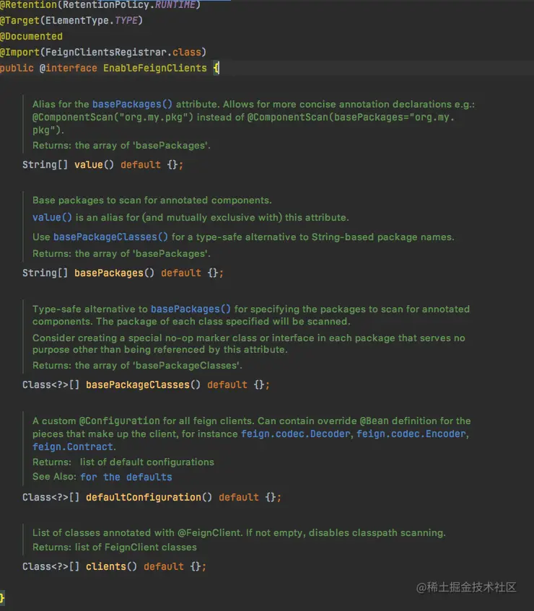
Task: Click the closing brace at the bottom
Action: pyautogui.click(x=2, y=598)
